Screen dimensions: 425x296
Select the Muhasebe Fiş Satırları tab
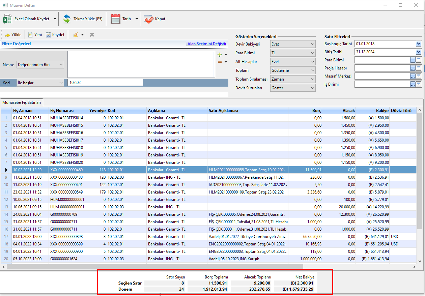[22, 102]
